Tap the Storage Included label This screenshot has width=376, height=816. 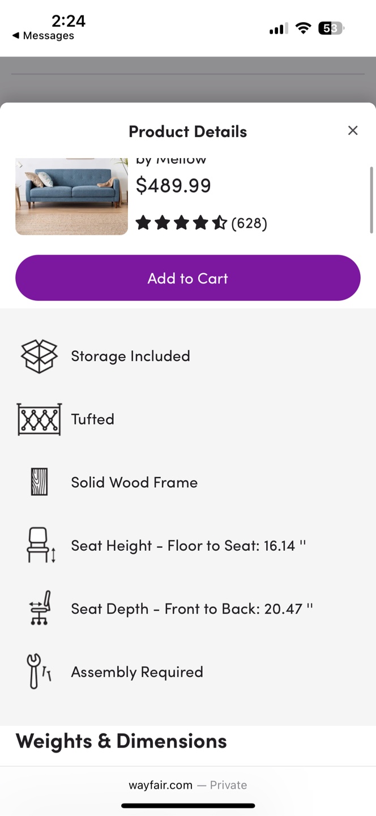130,356
